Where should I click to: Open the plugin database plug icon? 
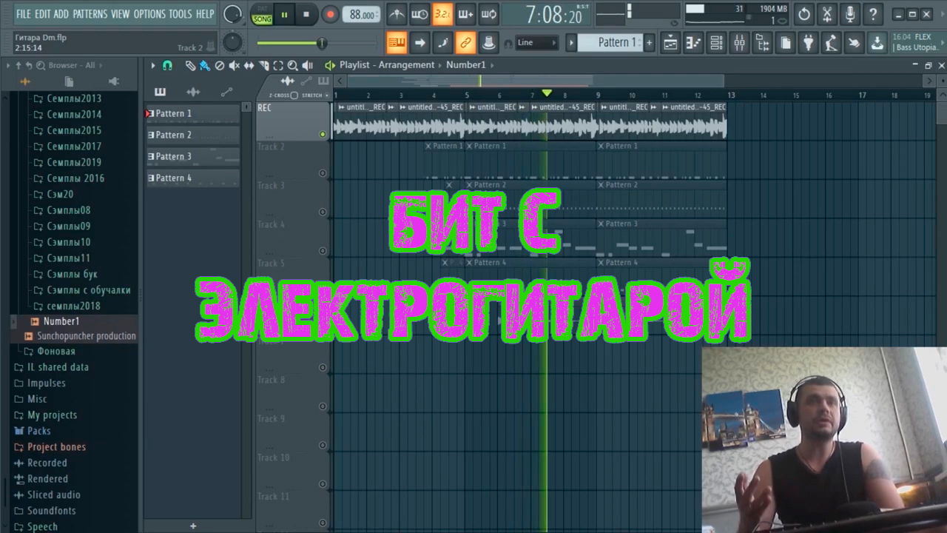pos(809,43)
